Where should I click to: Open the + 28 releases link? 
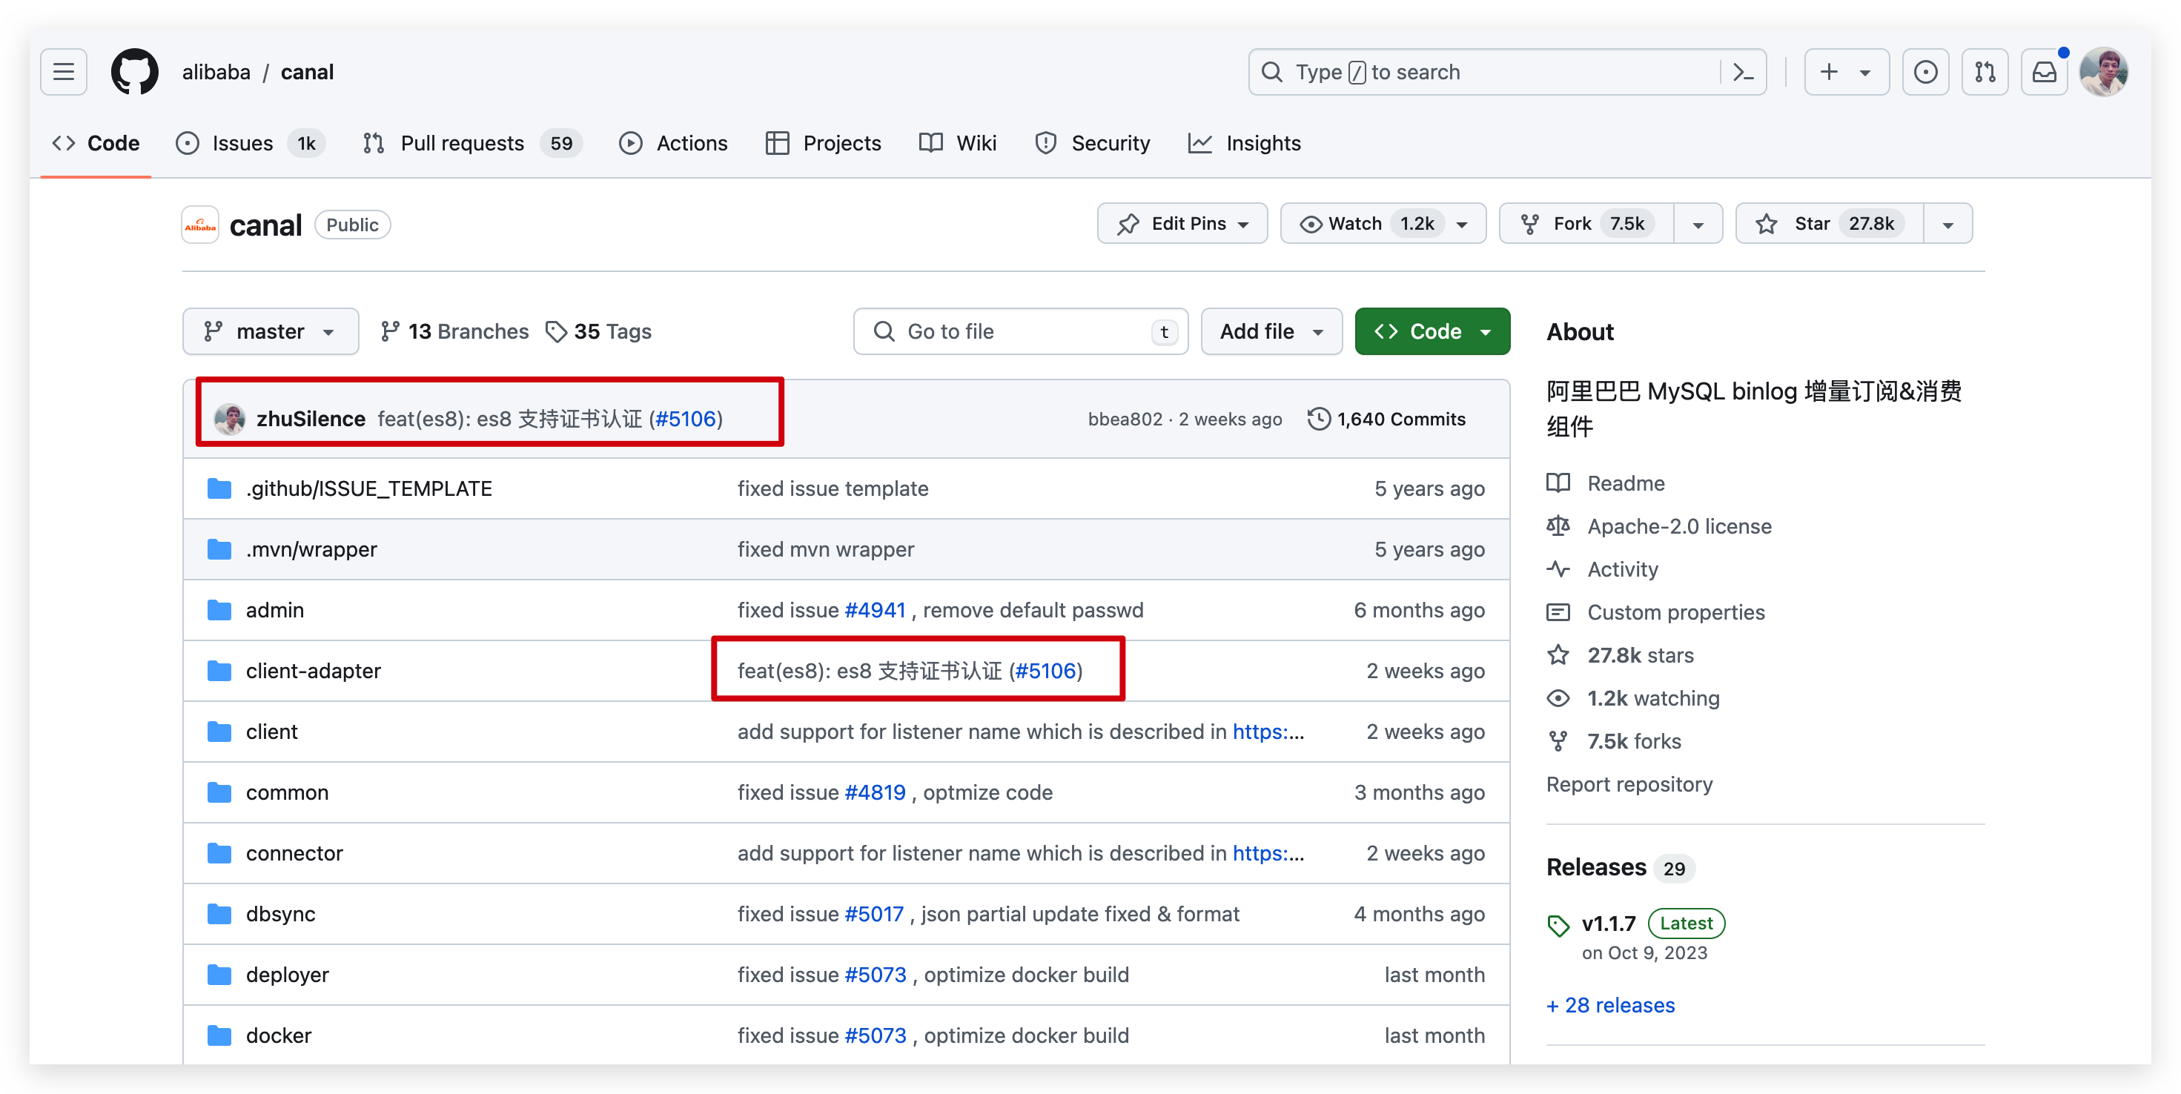[1610, 1005]
